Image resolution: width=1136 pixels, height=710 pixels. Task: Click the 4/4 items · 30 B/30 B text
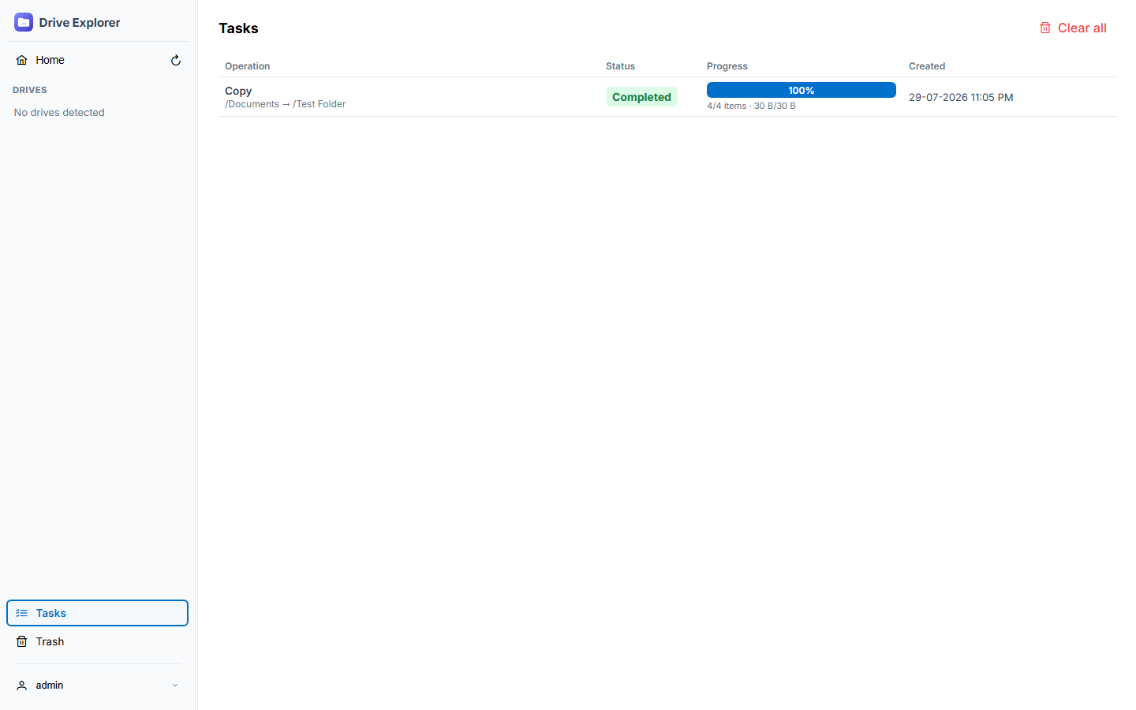point(751,106)
